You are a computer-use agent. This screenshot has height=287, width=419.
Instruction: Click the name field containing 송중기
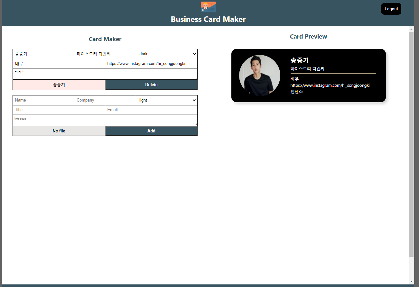[43, 54]
